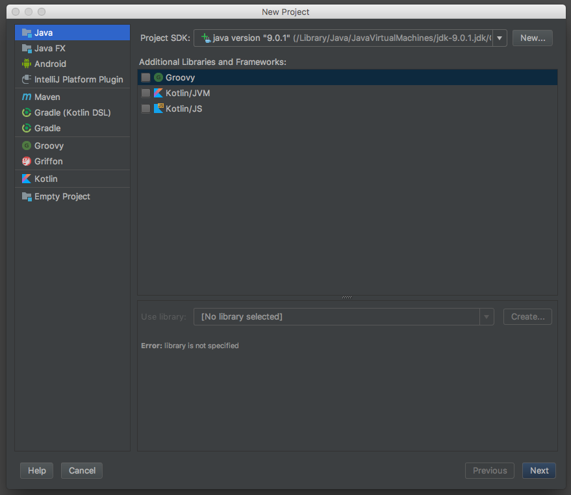
Task: Click the Create... library button
Action: [527, 317]
